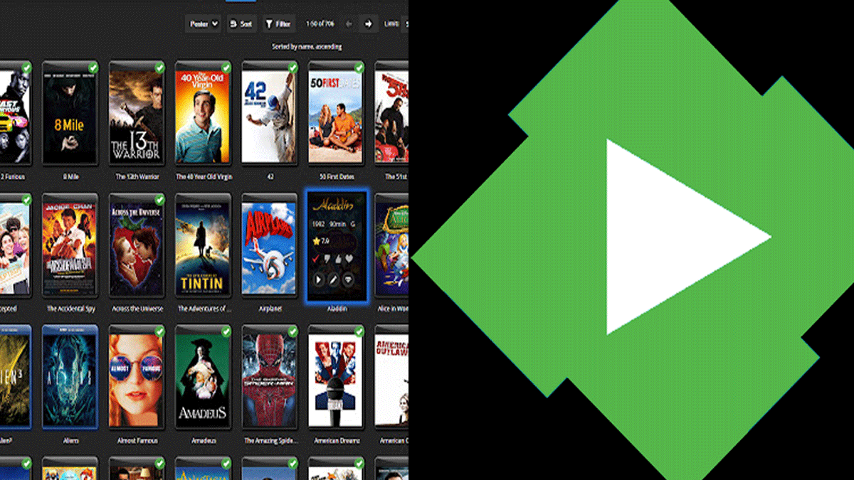Screen dimensions: 854x480
Task: Click watched checkmark on American Dreamz poster
Action: [359, 331]
